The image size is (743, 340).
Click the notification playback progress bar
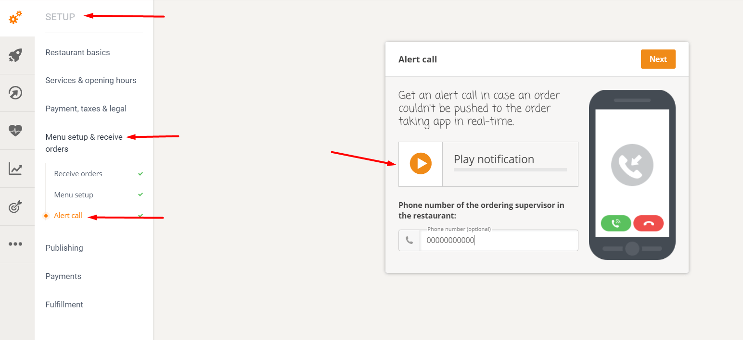[x=510, y=170]
